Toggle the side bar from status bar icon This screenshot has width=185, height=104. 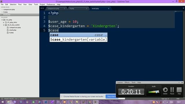[2, 99]
